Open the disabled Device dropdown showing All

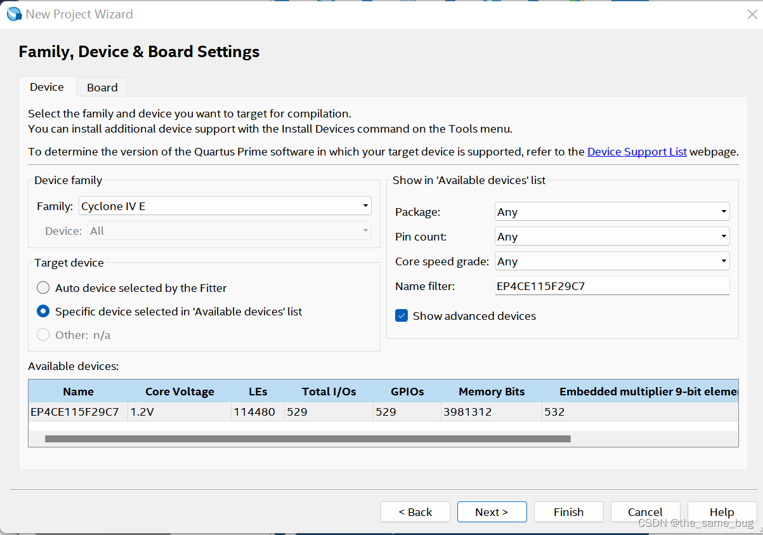230,231
